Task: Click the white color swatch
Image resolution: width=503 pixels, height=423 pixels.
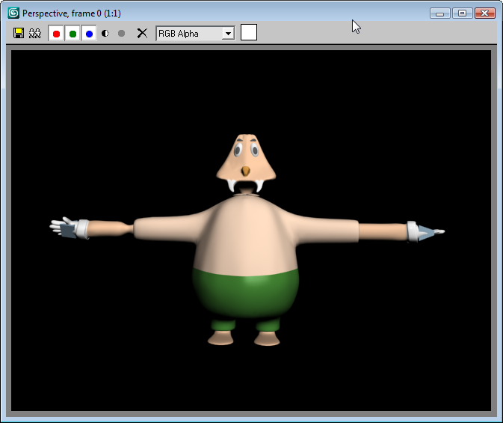Action: coord(249,32)
